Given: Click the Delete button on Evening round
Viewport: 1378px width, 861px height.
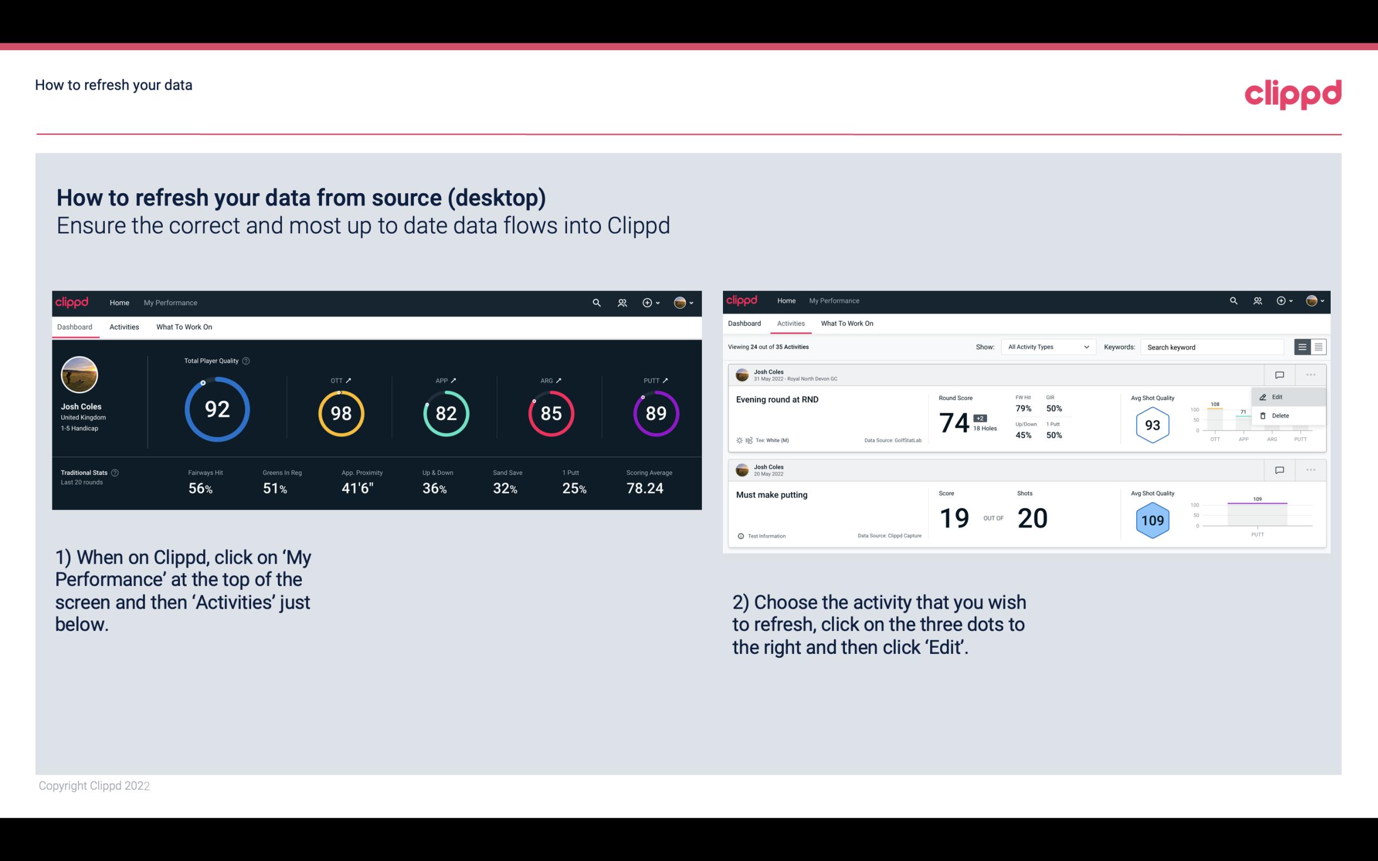Looking at the screenshot, I should coord(1282,415).
